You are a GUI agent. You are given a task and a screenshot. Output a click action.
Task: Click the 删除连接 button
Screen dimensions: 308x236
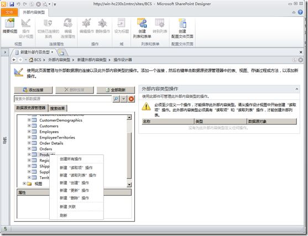75,90
